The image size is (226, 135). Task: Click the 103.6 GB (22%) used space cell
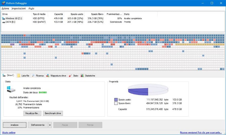click(x=75, y=18)
